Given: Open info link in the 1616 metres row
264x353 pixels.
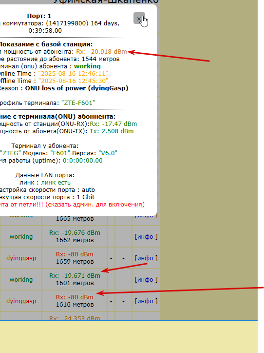Looking at the screenshot, I should 146,301.
